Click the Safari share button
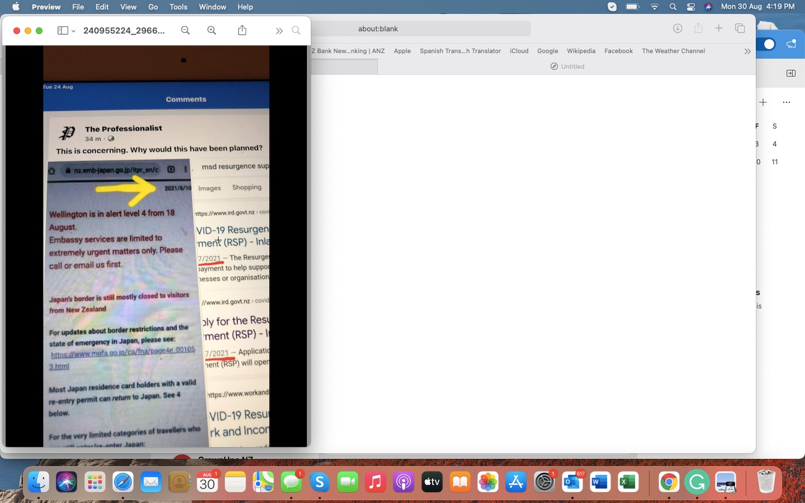Screen dimensions: 805x503 [698, 28]
